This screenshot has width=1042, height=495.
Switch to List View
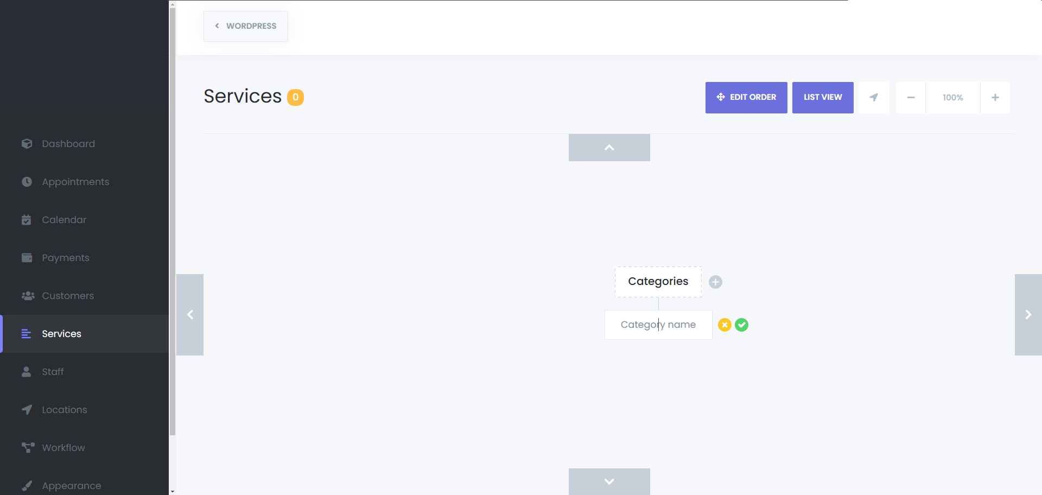823,98
